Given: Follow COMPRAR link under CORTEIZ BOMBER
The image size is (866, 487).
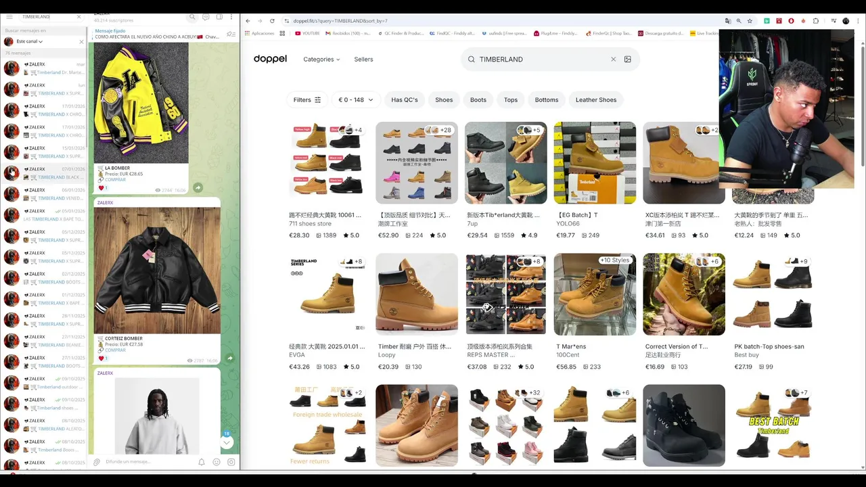Looking at the screenshot, I should click(115, 350).
